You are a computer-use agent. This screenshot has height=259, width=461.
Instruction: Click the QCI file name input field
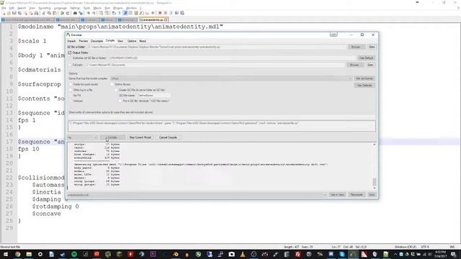(x=153, y=96)
